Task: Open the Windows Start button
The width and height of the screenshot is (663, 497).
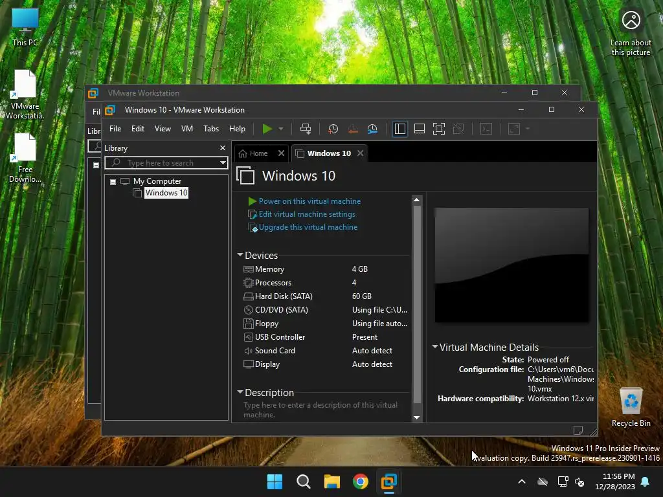Action: [x=275, y=481]
